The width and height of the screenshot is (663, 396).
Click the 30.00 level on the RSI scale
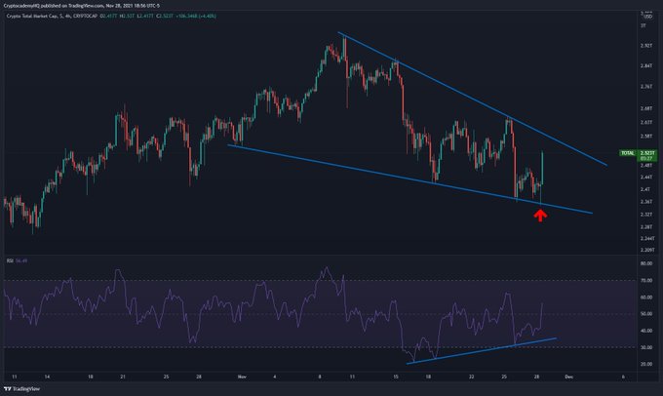coord(646,347)
